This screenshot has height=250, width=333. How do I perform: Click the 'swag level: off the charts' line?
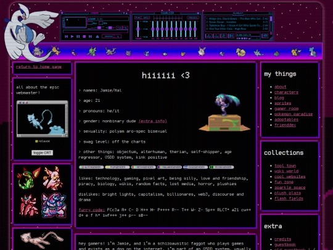coord(112,141)
